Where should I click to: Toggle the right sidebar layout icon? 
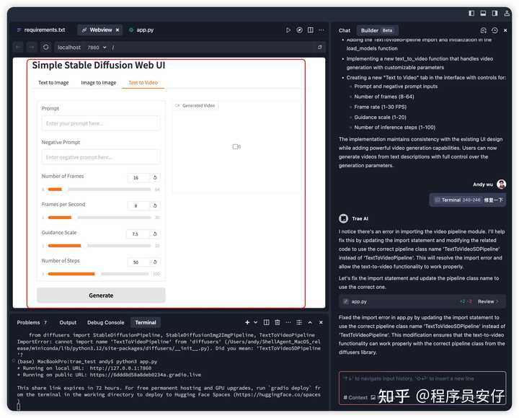point(494,13)
